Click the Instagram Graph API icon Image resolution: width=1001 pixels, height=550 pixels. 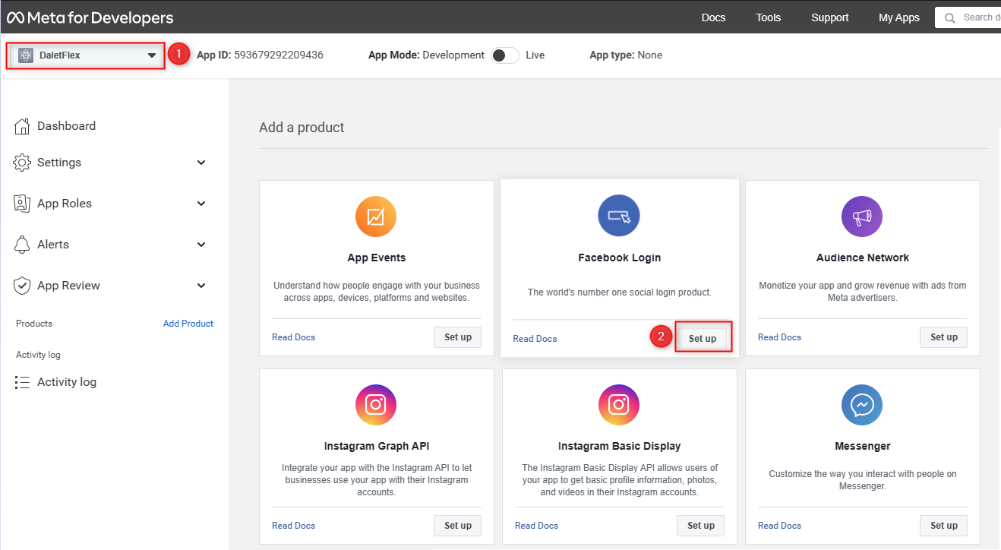point(376,405)
